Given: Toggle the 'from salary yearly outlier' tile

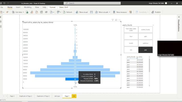Looking at the screenshot, I should pyautogui.click(x=131, y=29).
